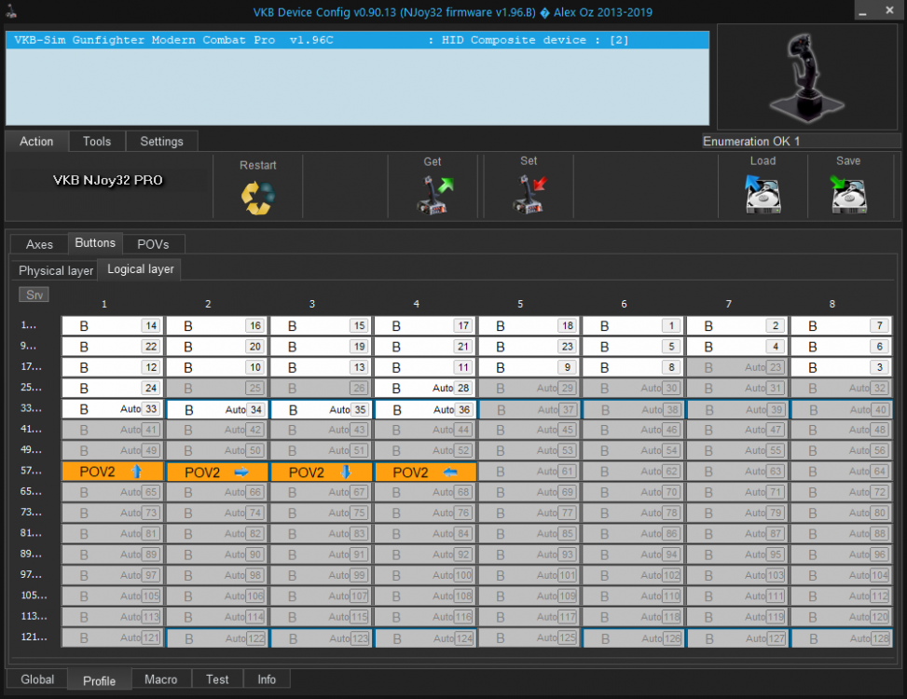Viewport: 907px width, 699px height.
Task: Click the Save profile disk icon
Action: tap(848, 196)
